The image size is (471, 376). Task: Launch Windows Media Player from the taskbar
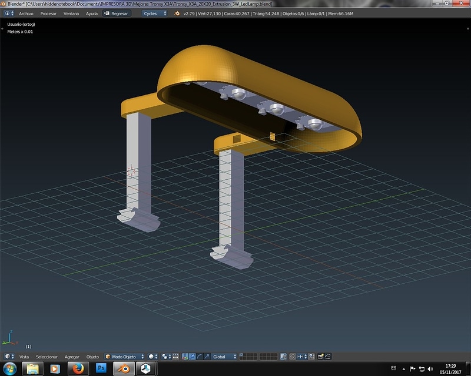[55, 369]
